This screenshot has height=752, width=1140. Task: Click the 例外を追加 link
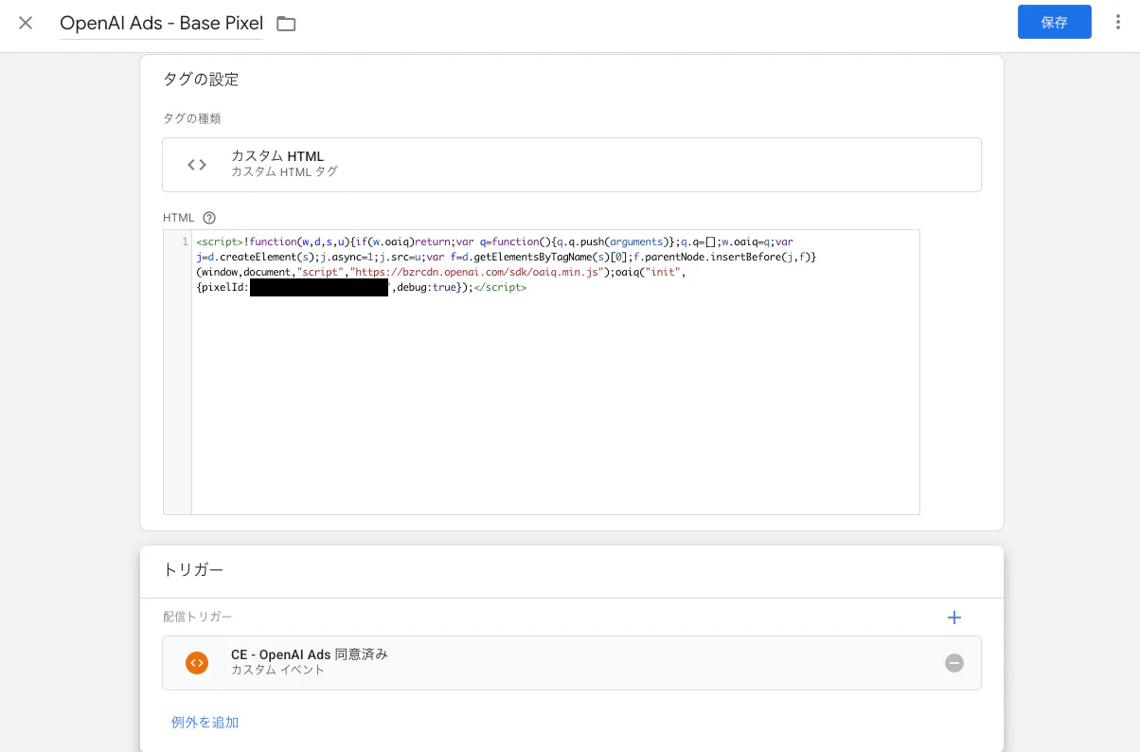point(205,722)
